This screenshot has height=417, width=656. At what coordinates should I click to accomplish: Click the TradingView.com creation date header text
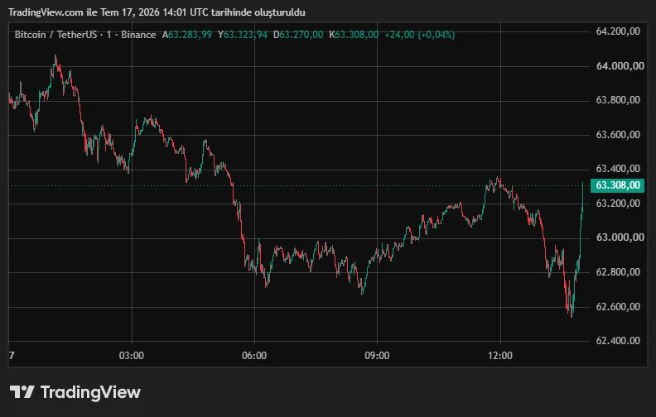click(157, 12)
